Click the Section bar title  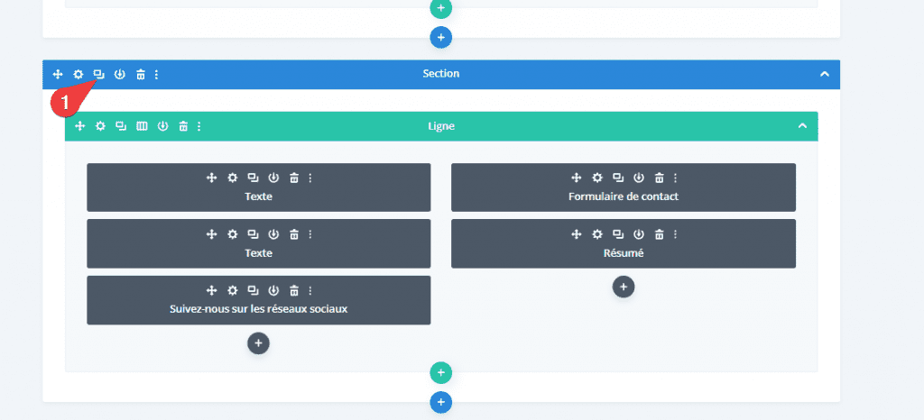(x=440, y=74)
